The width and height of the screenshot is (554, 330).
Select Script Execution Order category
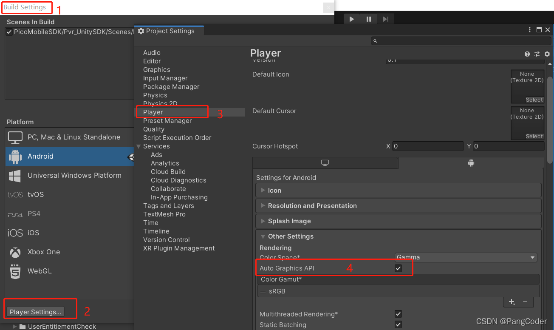[x=177, y=138]
